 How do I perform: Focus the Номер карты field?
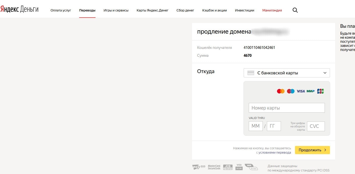point(287,108)
